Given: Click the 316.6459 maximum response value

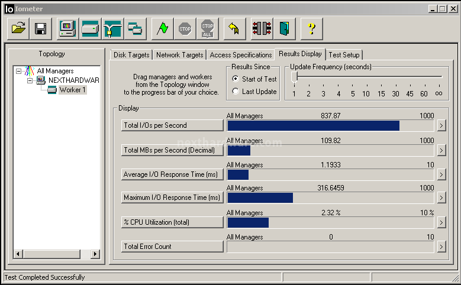Looking at the screenshot, I should pos(330,188).
